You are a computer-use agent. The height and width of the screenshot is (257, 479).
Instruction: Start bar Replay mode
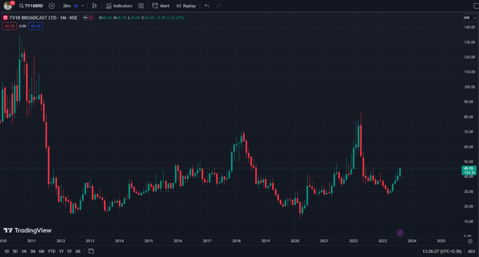click(x=186, y=6)
